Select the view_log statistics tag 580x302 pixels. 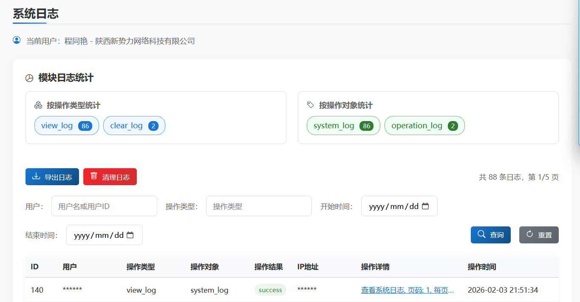(x=66, y=126)
